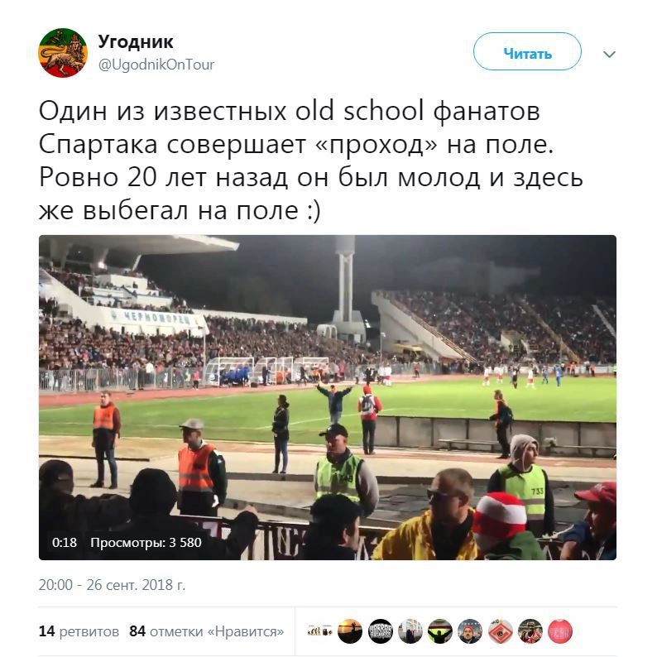
Task: Open the green scarf liker avatar
Action: [x=440, y=631]
